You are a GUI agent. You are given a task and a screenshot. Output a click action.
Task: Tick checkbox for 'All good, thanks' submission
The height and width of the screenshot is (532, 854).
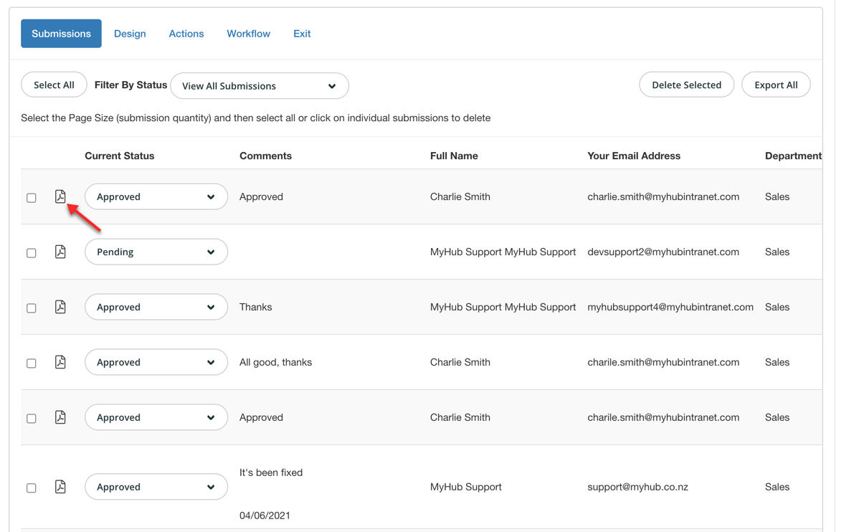[32, 363]
